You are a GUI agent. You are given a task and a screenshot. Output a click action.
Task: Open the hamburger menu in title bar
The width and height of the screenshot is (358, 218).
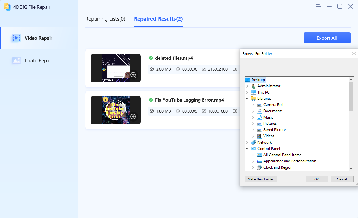[x=318, y=6]
